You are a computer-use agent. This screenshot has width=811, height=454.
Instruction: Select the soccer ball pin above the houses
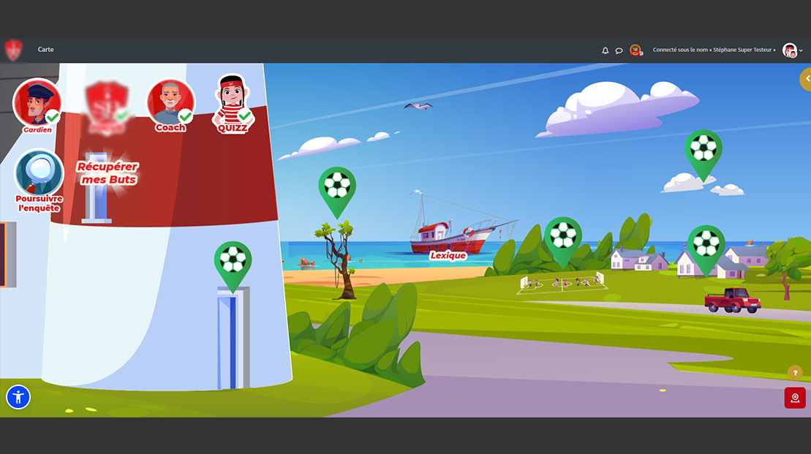point(706,244)
